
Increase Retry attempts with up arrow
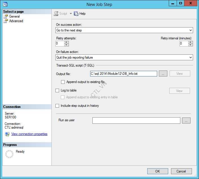point(66,42)
